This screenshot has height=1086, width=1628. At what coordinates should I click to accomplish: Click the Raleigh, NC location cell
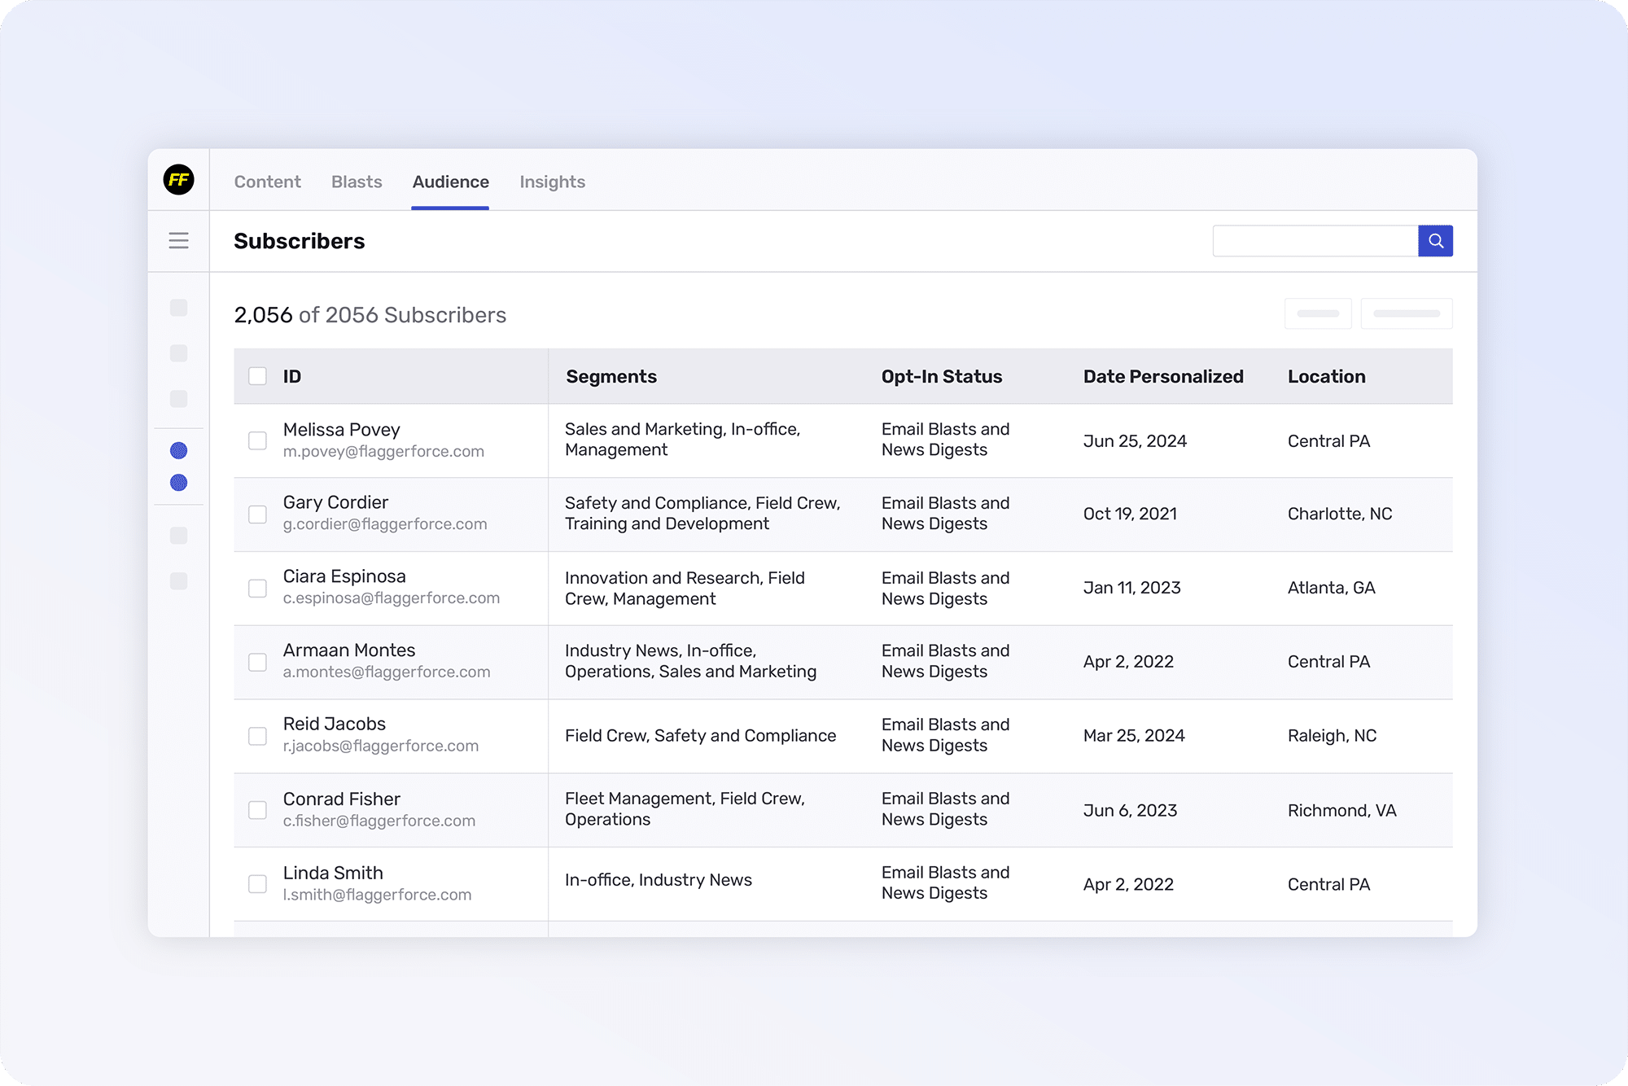click(x=1332, y=736)
